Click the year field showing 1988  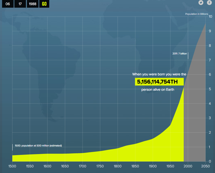click(33, 4)
